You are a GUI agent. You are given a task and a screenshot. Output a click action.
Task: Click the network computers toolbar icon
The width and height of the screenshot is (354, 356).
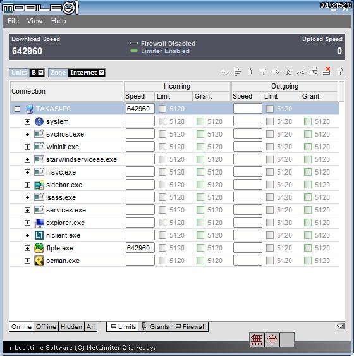314,71
